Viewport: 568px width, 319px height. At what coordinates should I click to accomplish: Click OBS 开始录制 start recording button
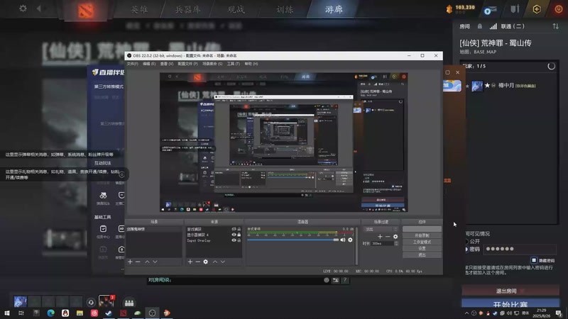422,235
